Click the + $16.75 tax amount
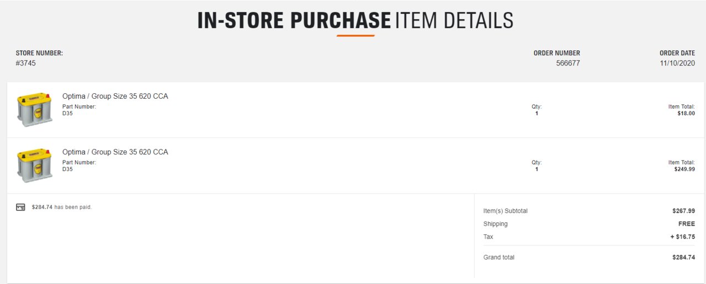The width and height of the screenshot is (706, 284). click(682, 237)
